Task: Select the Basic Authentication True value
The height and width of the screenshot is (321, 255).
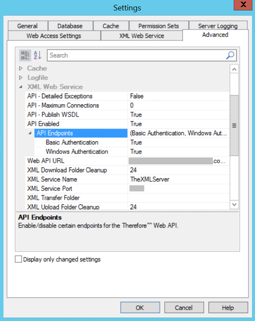Action: pos(179,142)
